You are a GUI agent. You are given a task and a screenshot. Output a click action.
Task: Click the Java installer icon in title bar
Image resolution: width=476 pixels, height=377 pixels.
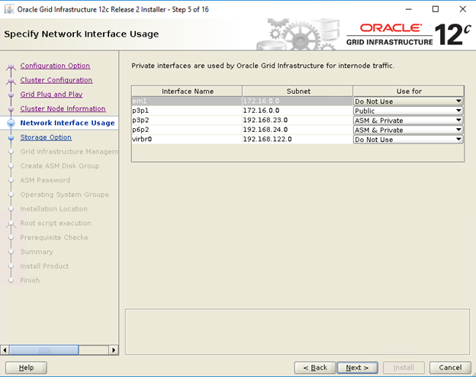point(9,9)
